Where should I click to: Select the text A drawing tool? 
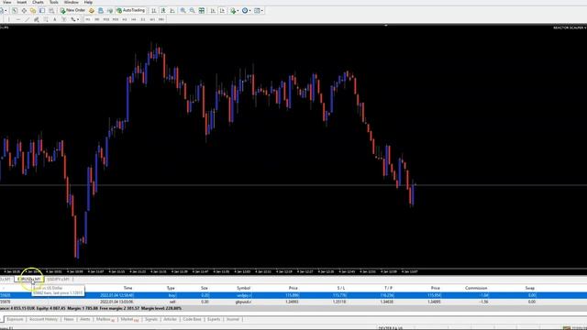tap(55, 19)
